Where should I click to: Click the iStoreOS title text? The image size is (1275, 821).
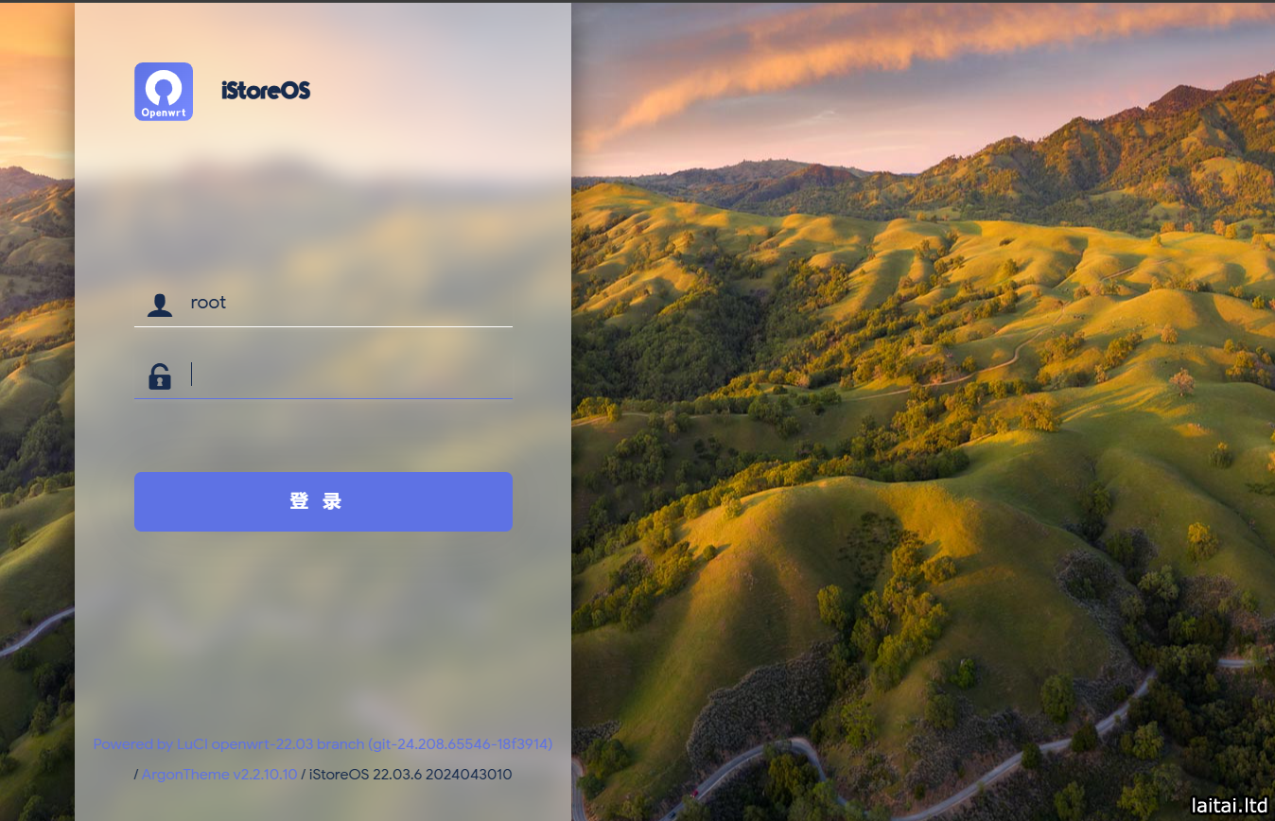(266, 91)
